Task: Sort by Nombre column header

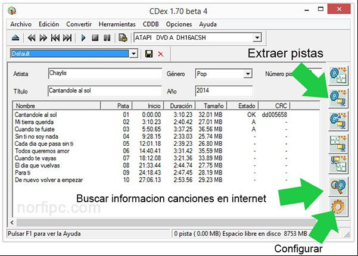Action: tap(57, 106)
